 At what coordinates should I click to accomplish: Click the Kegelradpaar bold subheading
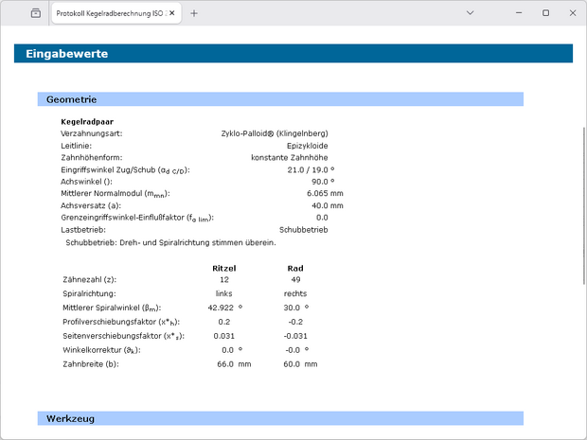pos(87,122)
